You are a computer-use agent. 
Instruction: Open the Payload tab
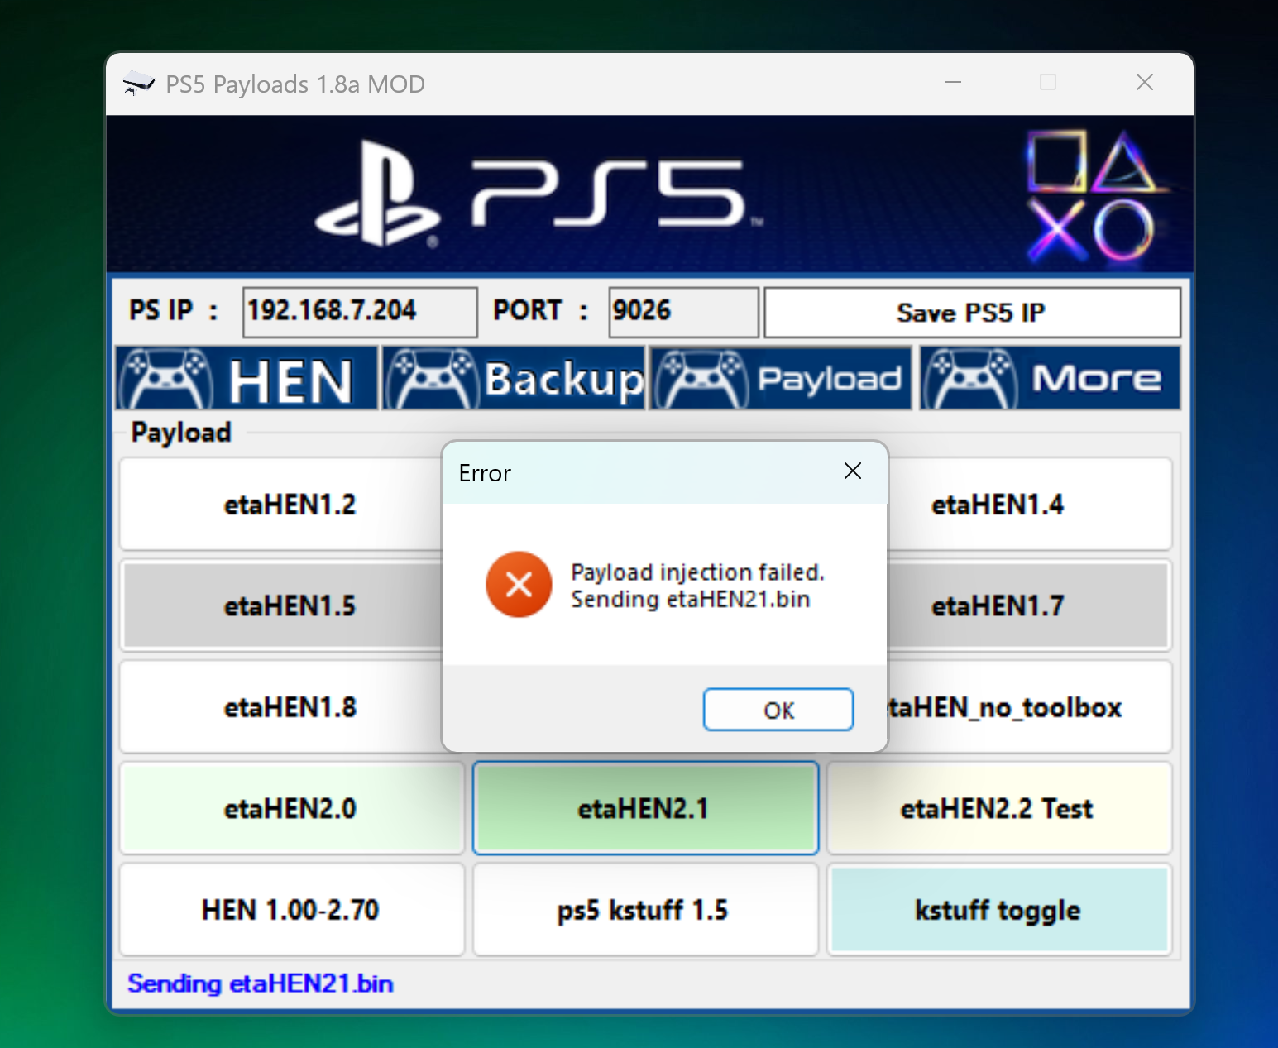click(781, 379)
